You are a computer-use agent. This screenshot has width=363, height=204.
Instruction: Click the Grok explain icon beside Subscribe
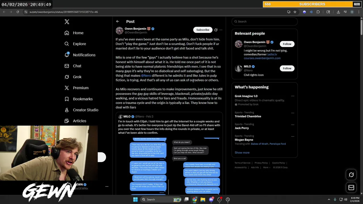pyautogui.click(x=216, y=30)
